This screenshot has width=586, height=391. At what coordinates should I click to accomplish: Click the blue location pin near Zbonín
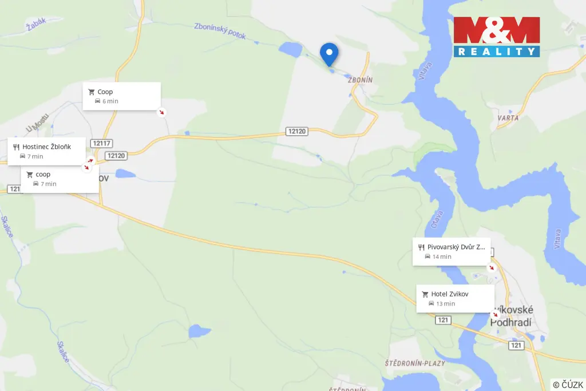[329, 54]
